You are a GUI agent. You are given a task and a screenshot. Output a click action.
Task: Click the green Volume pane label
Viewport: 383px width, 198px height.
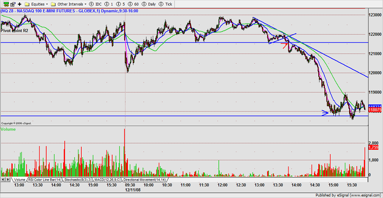(8, 129)
